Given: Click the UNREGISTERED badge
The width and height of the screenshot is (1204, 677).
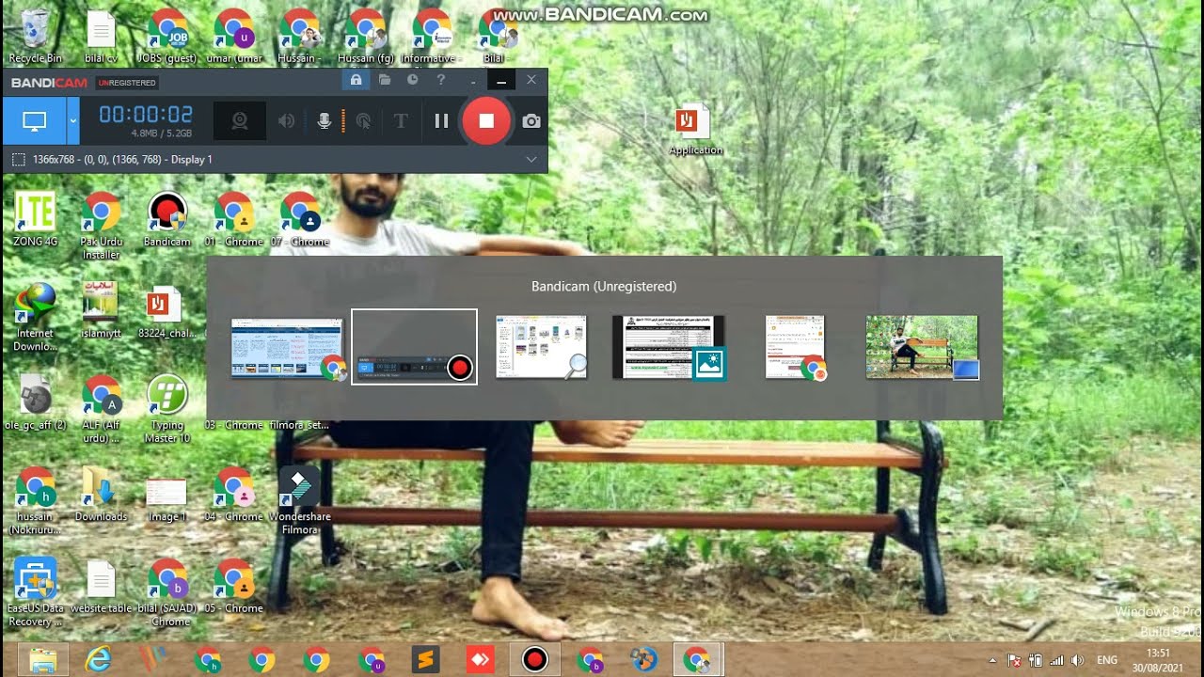Looking at the screenshot, I should (x=127, y=83).
